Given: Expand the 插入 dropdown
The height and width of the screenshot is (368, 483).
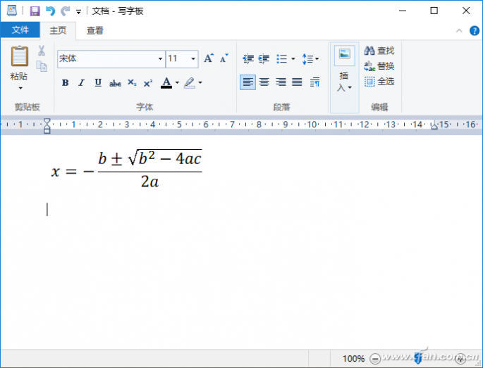Looking at the screenshot, I should [344, 82].
